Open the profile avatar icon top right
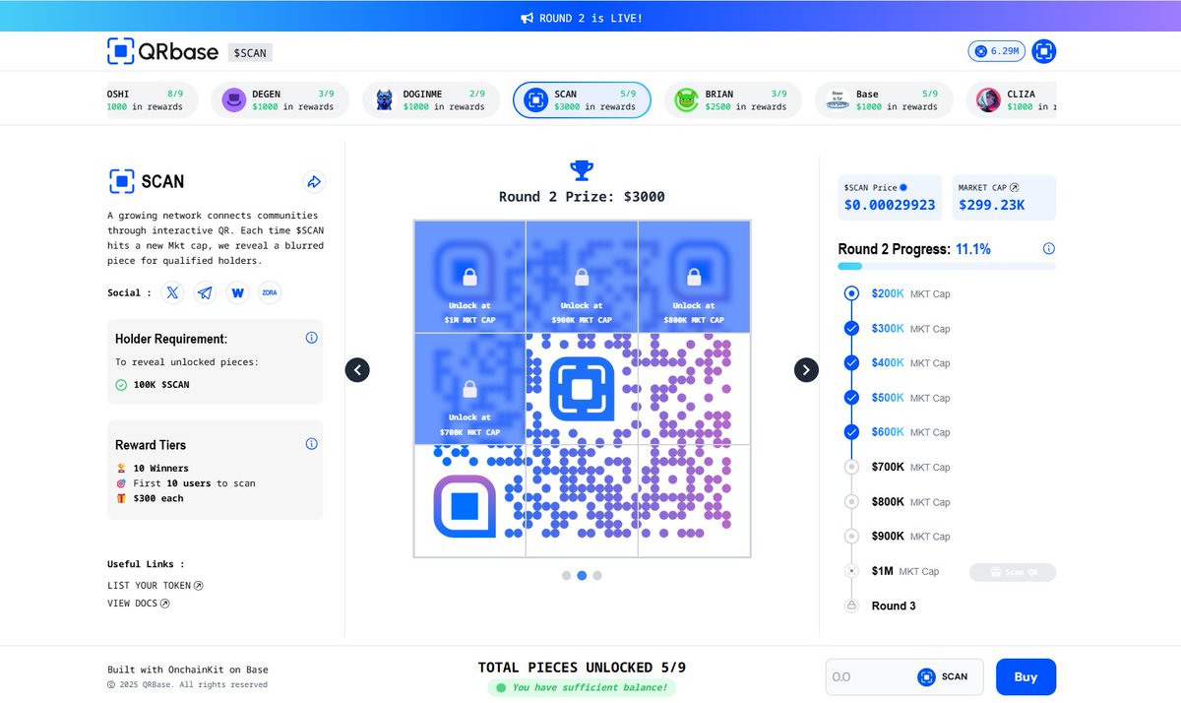The width and height of the screenshot is (1181, 703). (x=1043, y=51)
